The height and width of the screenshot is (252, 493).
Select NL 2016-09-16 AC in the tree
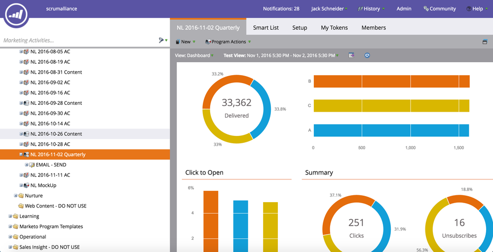click(x=50, y=92)
